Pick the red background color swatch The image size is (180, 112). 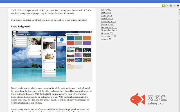71,43
